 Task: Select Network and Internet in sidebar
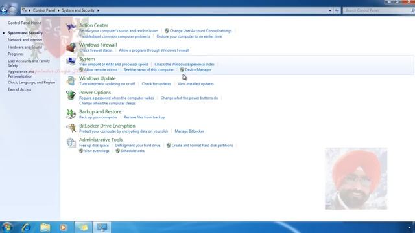point(25,40)
